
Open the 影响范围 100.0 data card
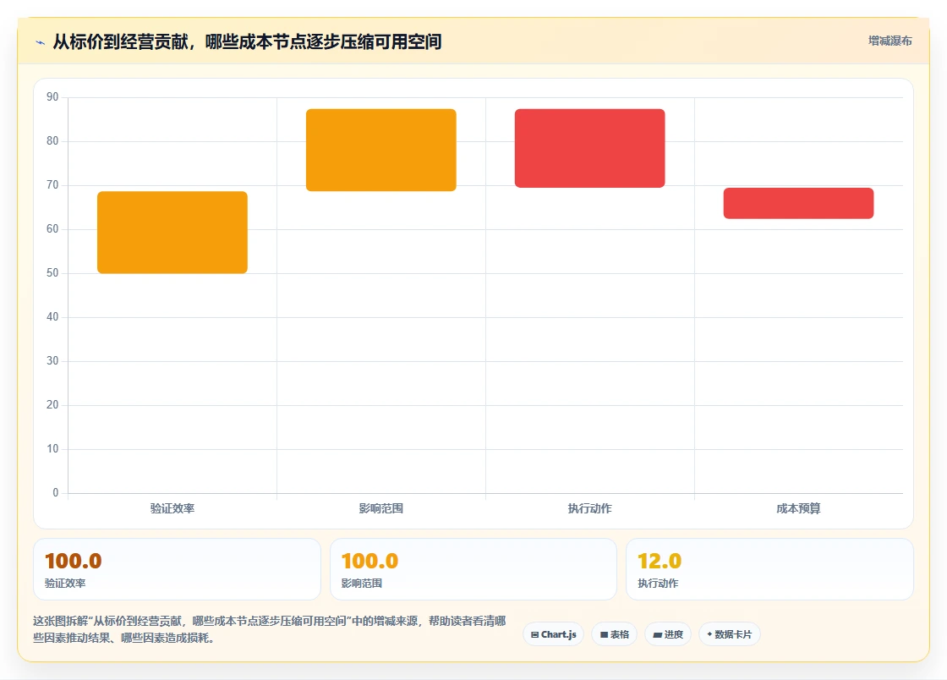(473, 569)
